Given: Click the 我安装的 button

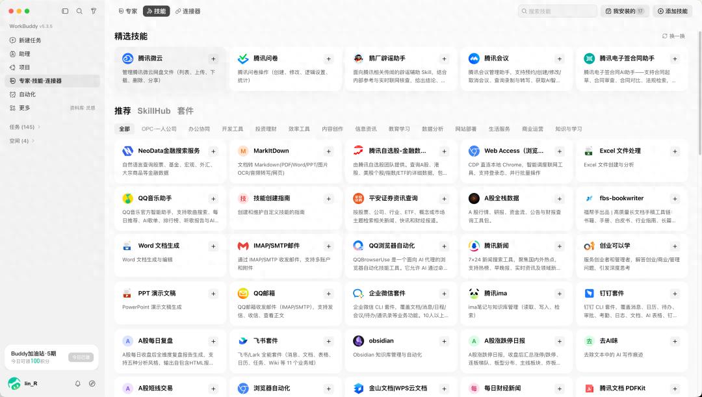Looking at the screenshot, I should pyautogui.click(x=625, y=11).
